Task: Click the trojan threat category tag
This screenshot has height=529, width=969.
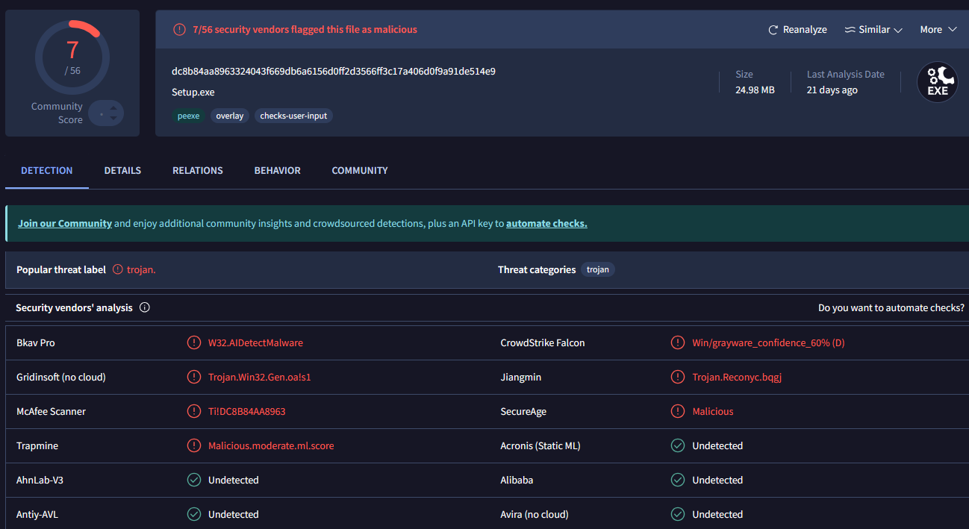Action: 598,269
